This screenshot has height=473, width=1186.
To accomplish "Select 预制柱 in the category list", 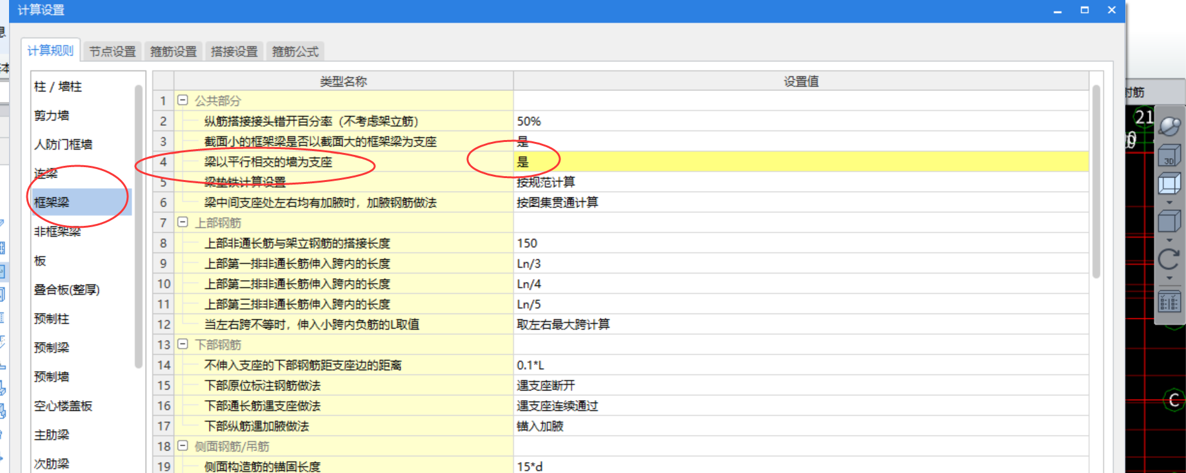I will (x=52, y=319).
